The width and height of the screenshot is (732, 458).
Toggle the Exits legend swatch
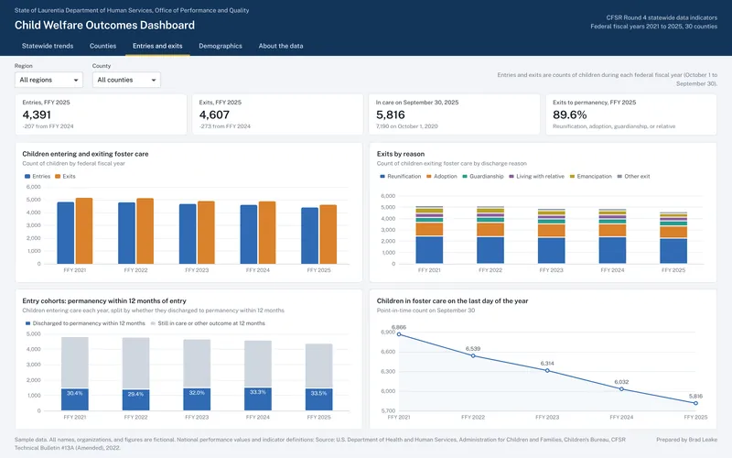pyautogui.click(x=58, y=176)
